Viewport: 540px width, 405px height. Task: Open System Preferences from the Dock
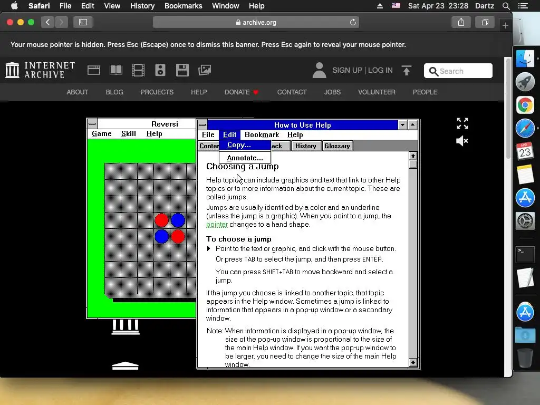[x=525, y=221]
